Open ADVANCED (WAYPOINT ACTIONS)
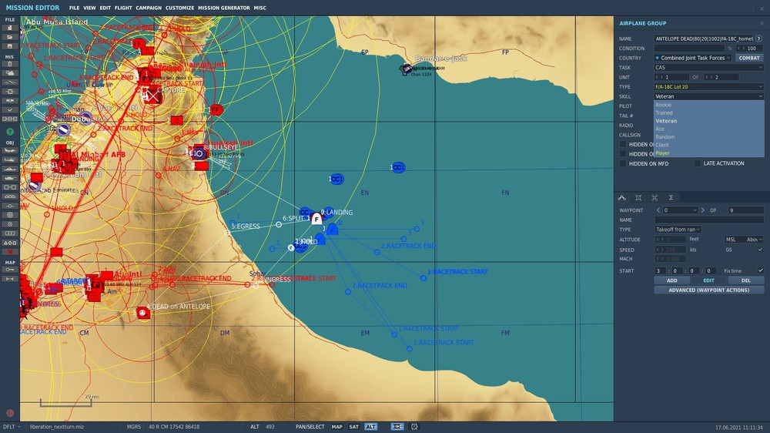 coord(708,290)
